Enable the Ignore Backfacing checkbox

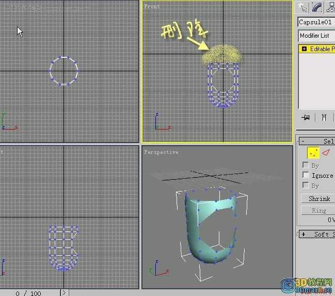point(306,175)
